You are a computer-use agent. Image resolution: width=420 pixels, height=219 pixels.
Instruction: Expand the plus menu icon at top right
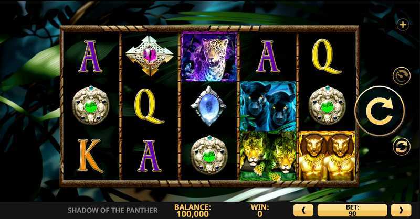click(x=403, y=25)
